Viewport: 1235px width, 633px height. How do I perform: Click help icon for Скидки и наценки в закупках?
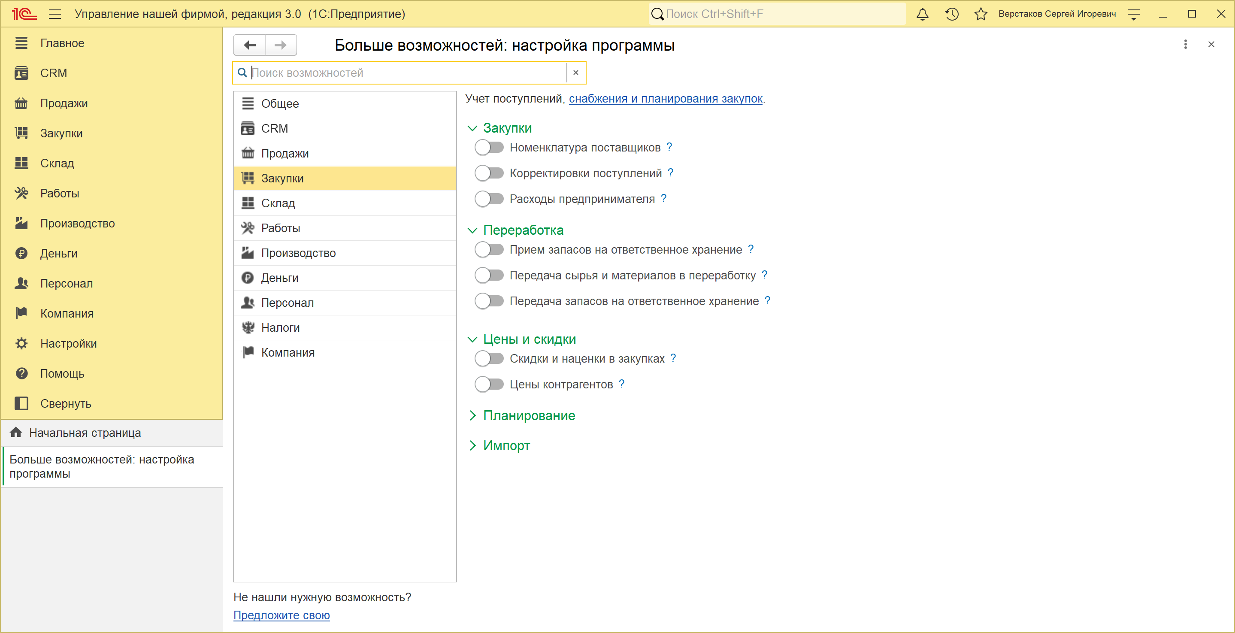pyautogui.click(x=673, y=358)
